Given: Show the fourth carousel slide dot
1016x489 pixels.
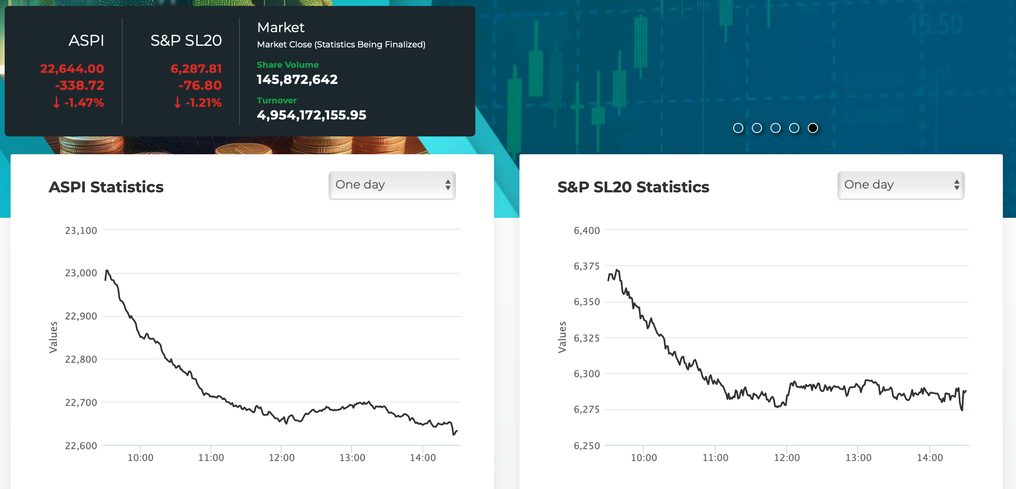Looking at the screenshot, I should [x=794, y=128].
